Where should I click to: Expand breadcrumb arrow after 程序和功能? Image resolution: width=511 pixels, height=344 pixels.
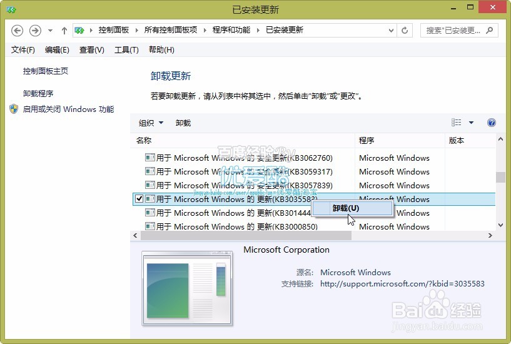point(258,30)
